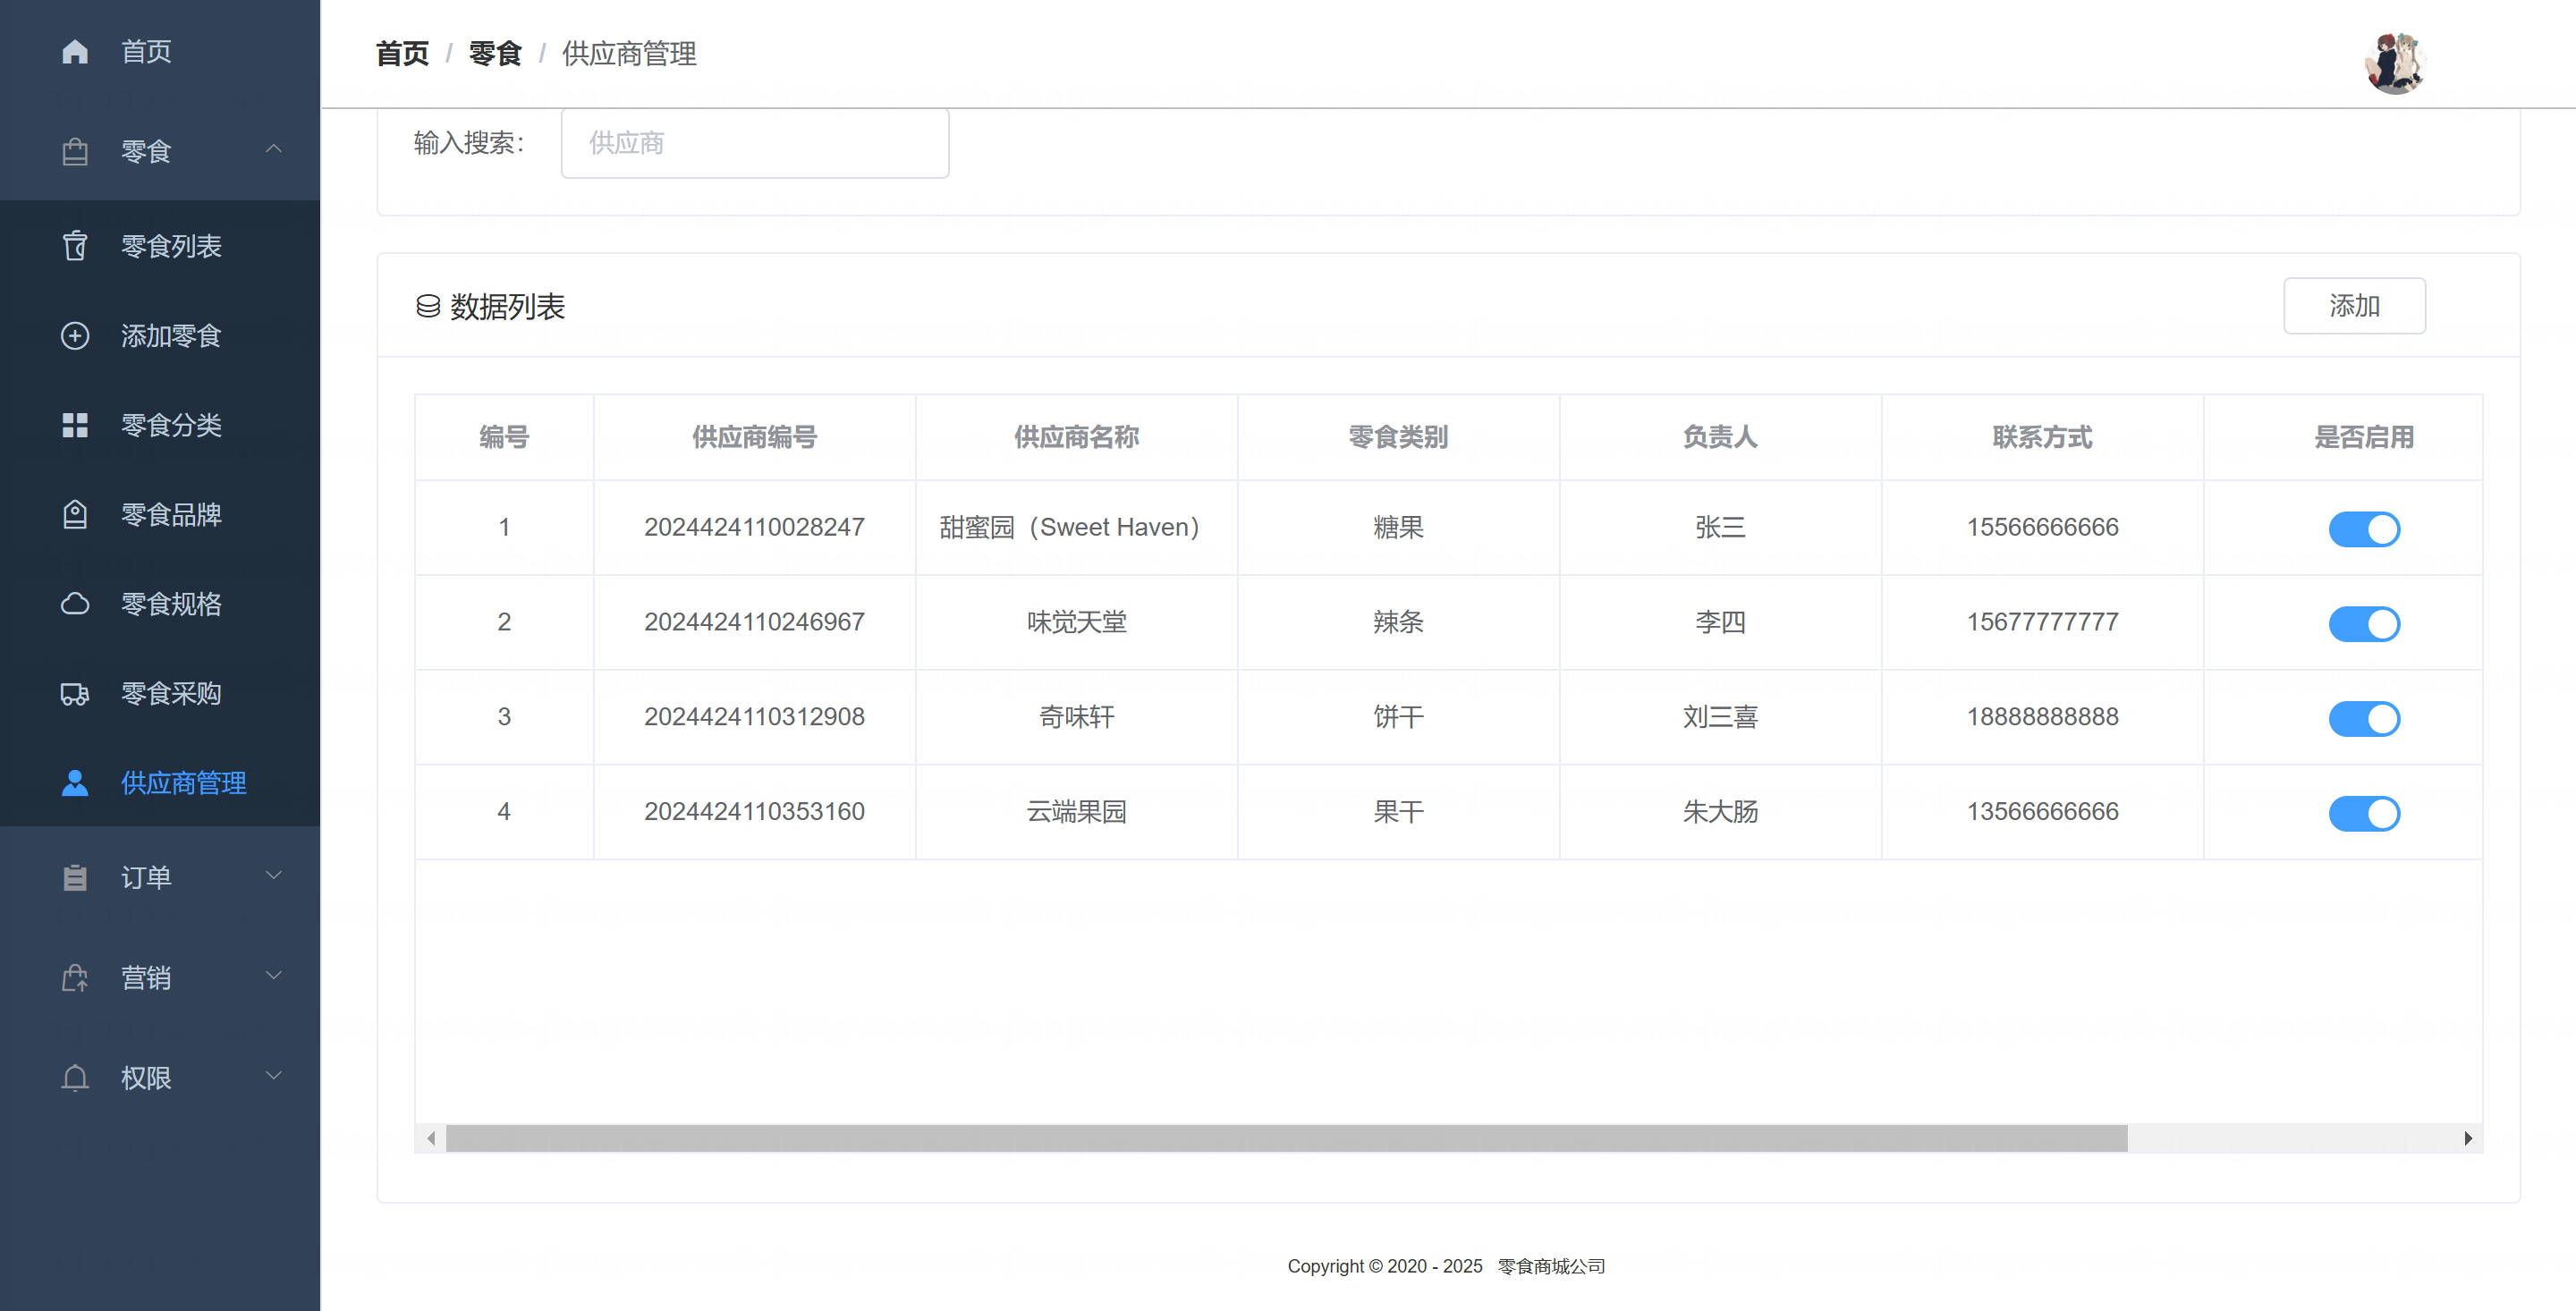
Task: Click the 零食类别 column header
Action: [1398, 437]
